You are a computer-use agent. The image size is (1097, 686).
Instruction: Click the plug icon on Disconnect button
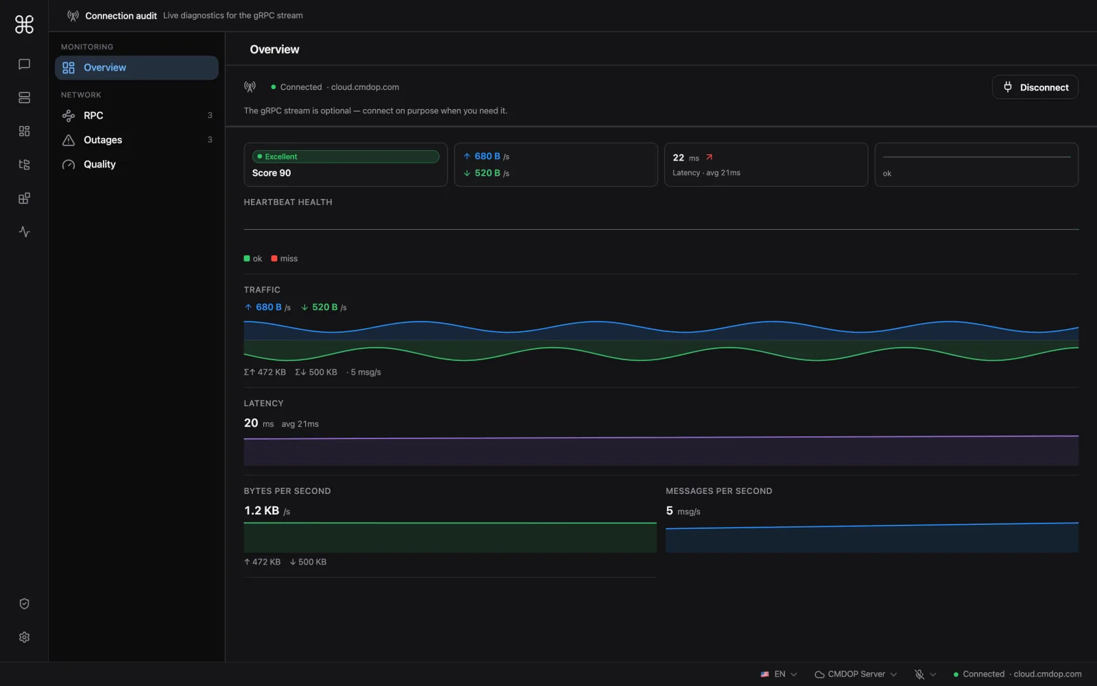click(1008, 87)
